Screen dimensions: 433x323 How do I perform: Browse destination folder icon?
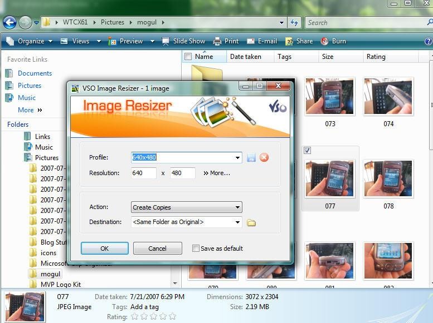[251, 222]
